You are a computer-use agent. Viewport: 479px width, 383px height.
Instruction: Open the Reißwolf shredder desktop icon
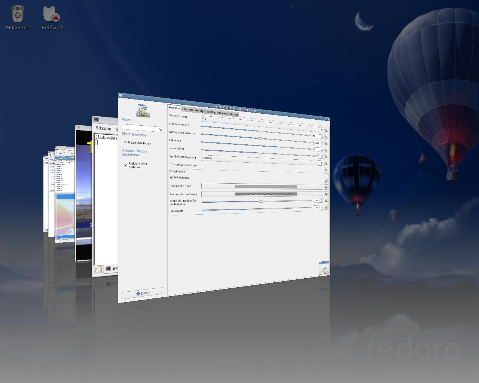tap(52, 14)
